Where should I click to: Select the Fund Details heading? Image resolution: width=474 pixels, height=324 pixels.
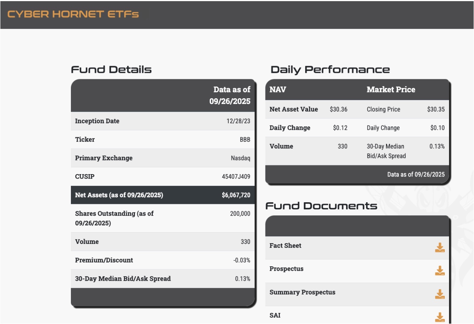(x=111, y=70)
